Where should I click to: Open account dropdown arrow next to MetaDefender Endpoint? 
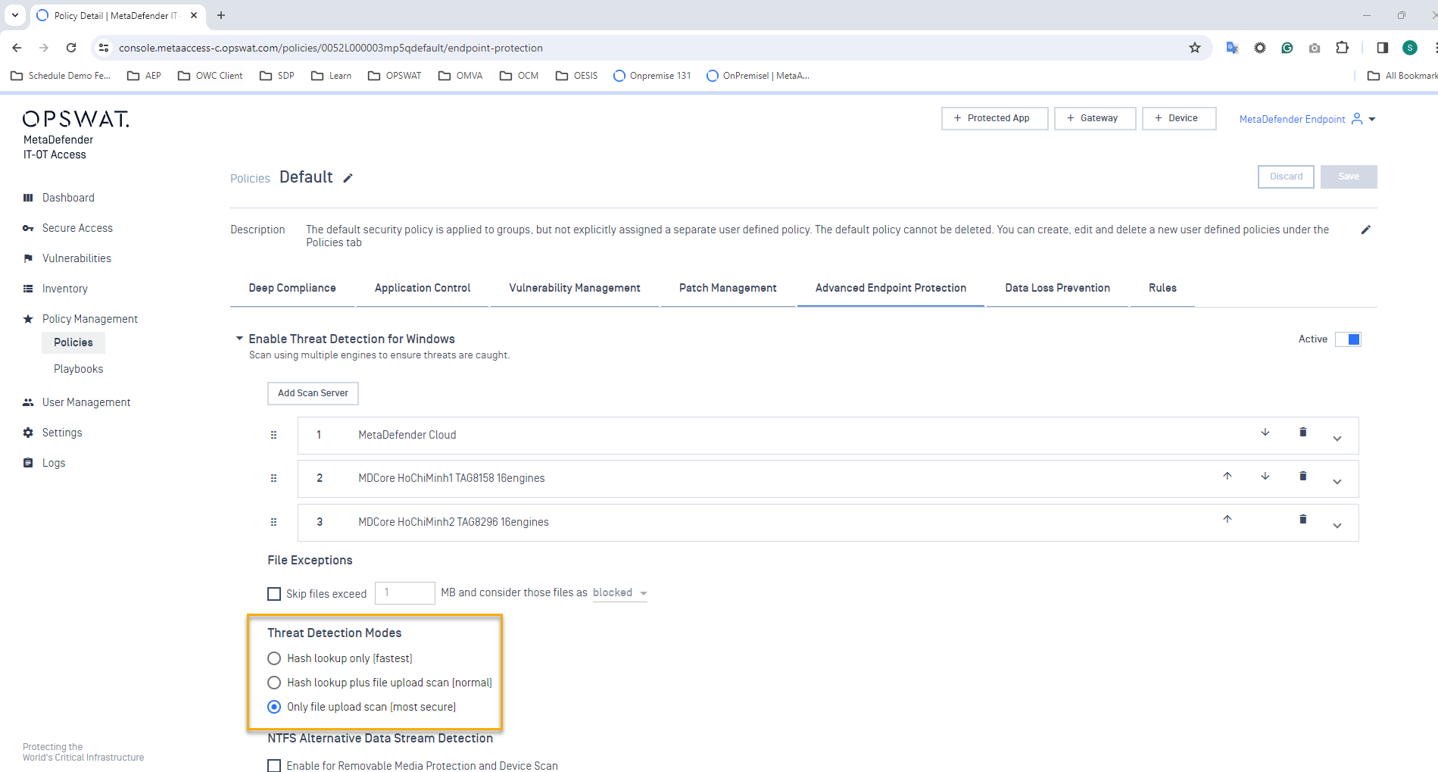[1372, 119]
